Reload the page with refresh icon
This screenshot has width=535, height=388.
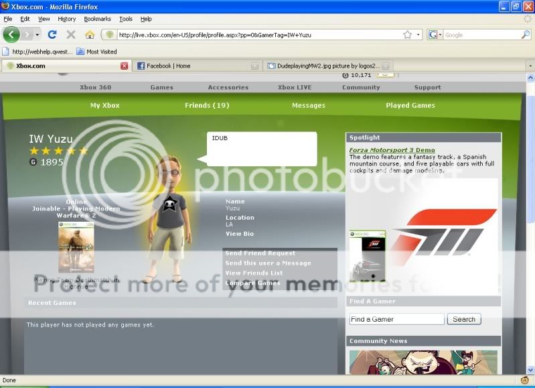[x=52, y=34]
